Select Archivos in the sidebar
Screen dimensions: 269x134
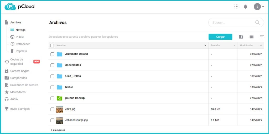tap(16, 23)
